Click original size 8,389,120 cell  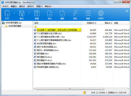(x=108, y=37)
